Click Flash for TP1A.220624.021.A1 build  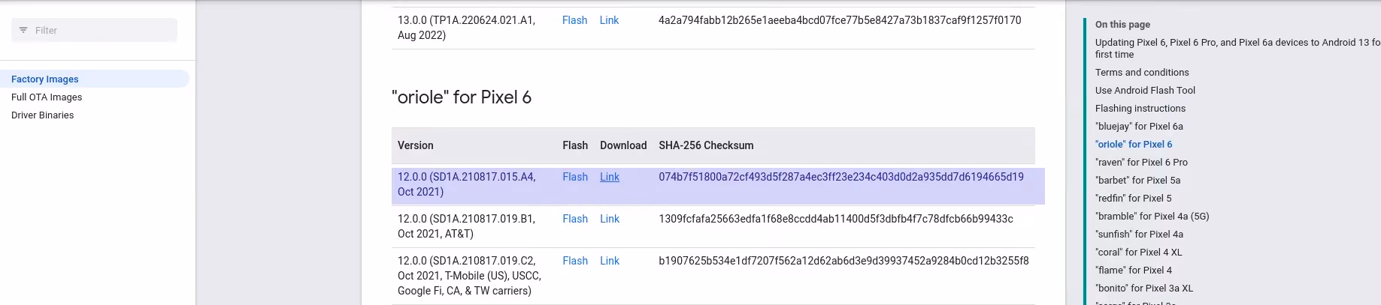(575, 20)
